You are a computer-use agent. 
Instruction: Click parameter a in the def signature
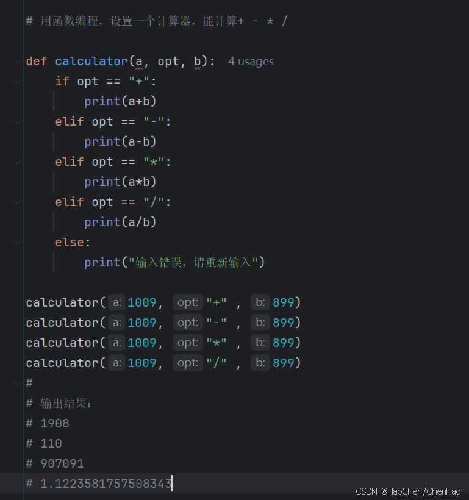(x=139, y=61)
